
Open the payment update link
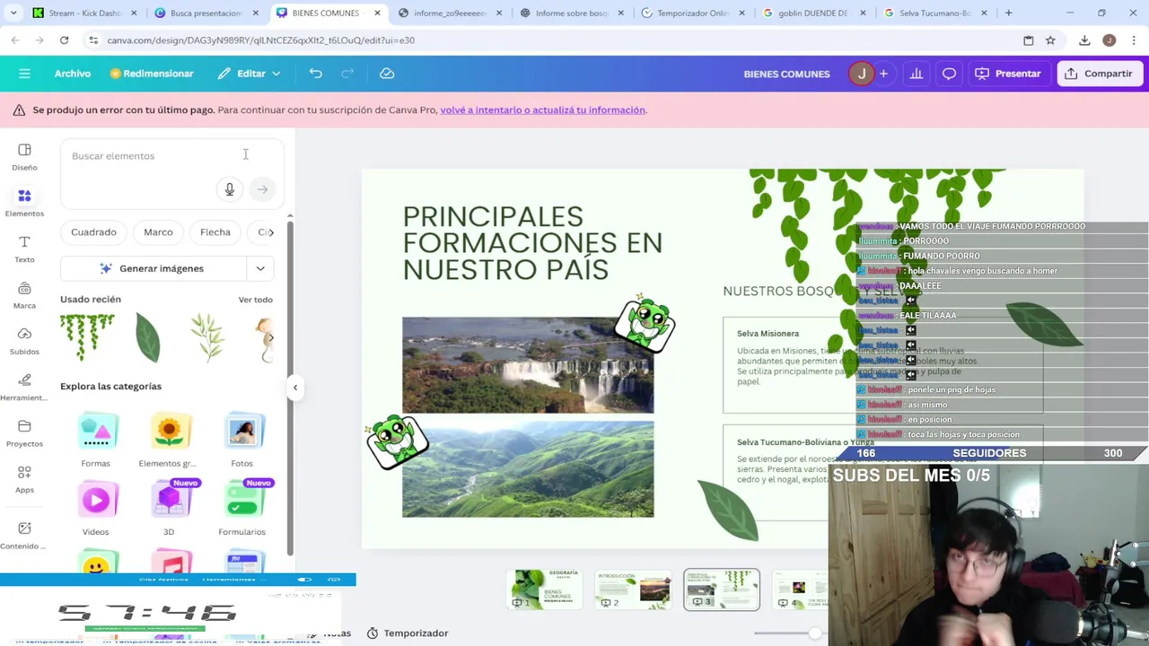tap(542, 109)
